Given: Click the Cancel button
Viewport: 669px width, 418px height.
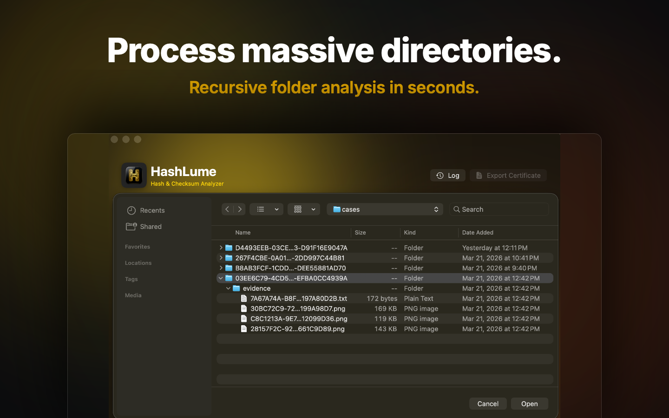Looking at the screenshot, I should pos(488,404).
